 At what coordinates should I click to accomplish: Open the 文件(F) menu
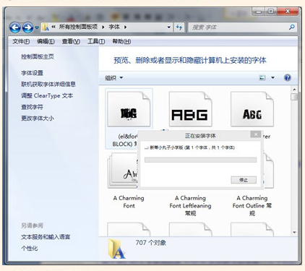[x=21, y=41]
